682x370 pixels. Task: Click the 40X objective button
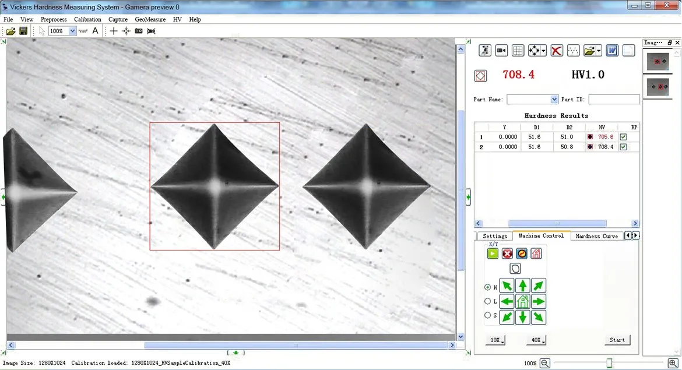pos(535,340)
